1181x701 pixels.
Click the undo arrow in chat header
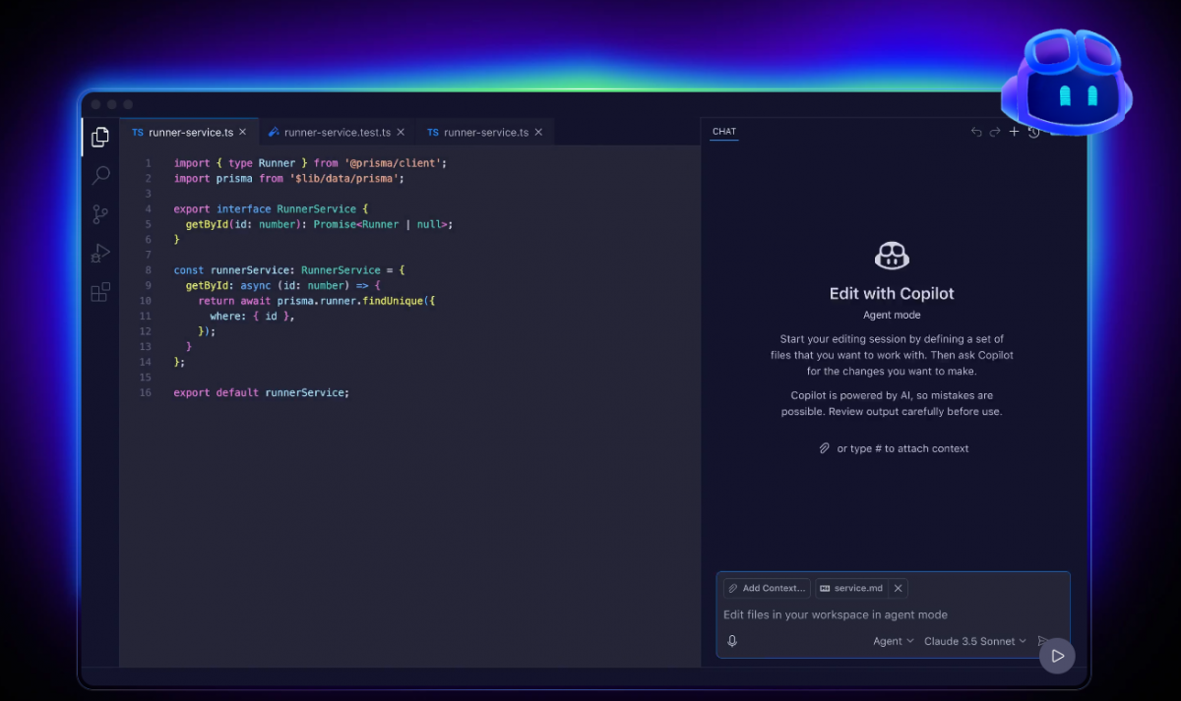[x=976, y=132]
